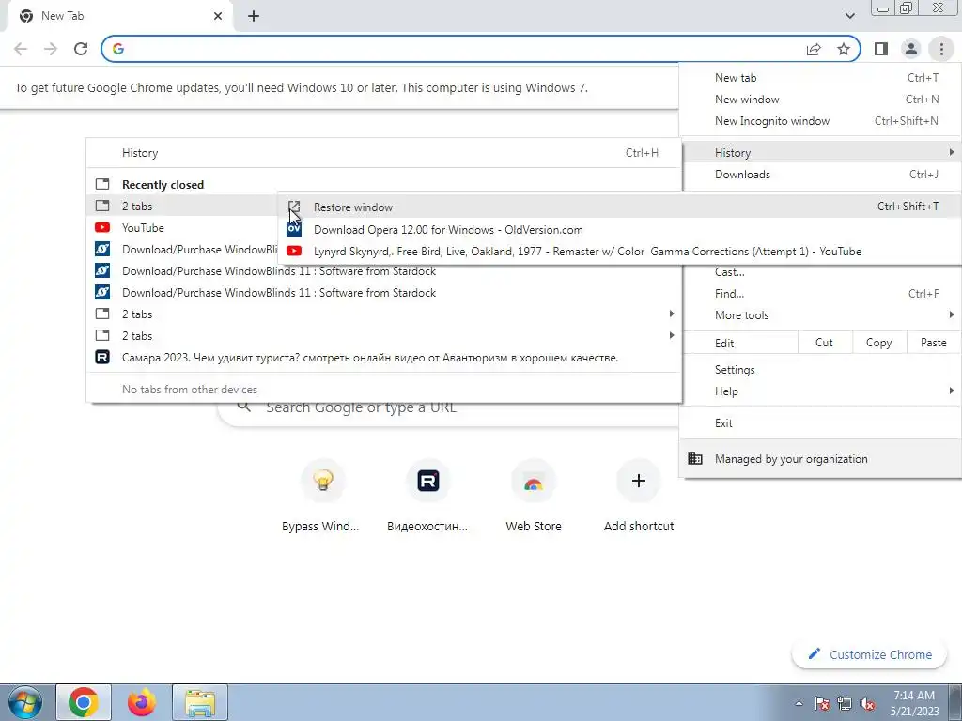The image size is (962, 721).
Task: Open the tab search chevron in title bar
Action: coord(849,16)
